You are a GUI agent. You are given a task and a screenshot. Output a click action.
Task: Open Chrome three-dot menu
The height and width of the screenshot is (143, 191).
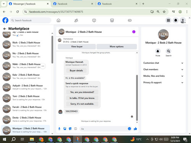click(x=187, y=12)
